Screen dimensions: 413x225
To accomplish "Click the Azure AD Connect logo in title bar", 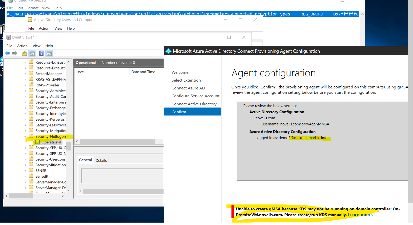I will [x=168, y=51].
